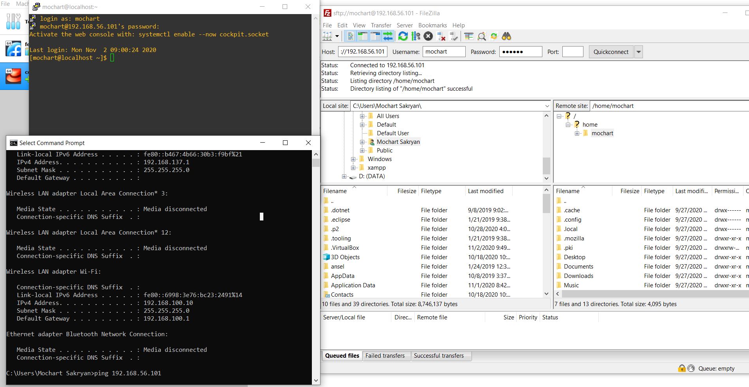Click Command Prompt window title icon
The height and width of the screenshot is (387, 749).
13,143
